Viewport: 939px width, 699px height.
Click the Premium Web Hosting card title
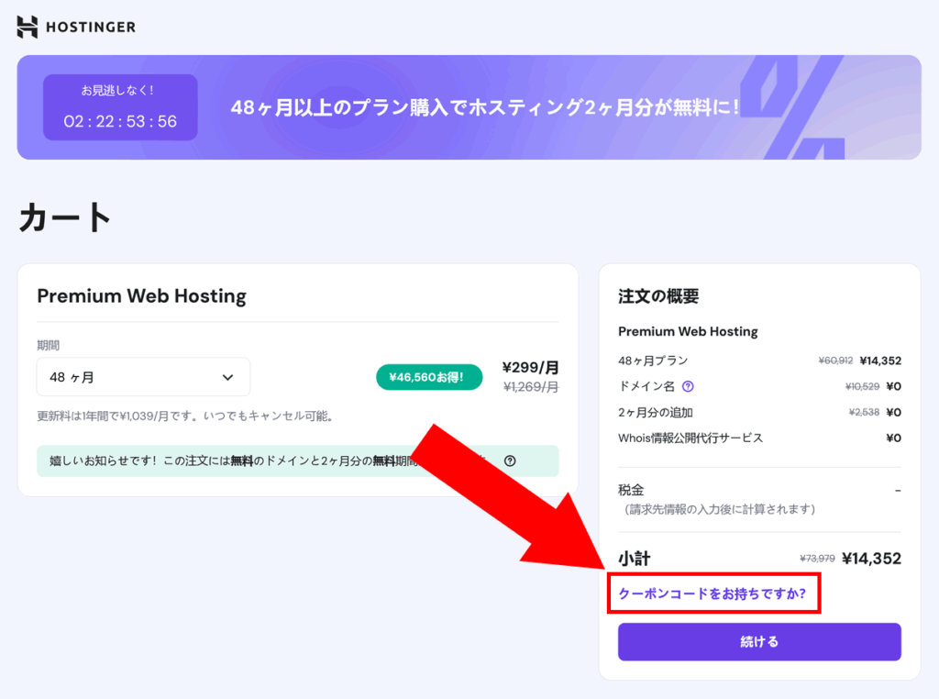(x=142, y=296)
